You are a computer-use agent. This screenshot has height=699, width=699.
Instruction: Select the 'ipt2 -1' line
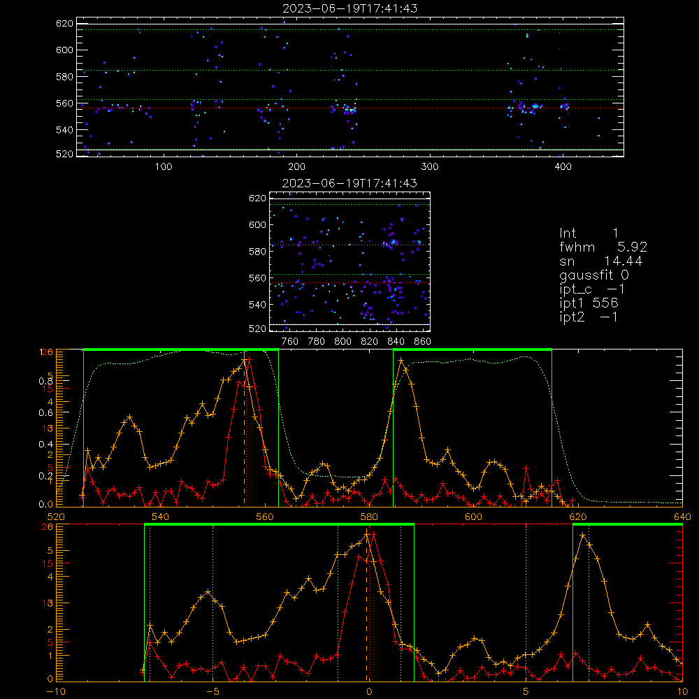[x=589, y=317]
